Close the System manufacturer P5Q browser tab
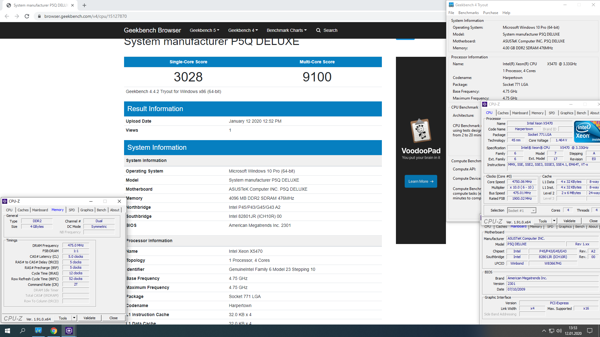 (72, 5)
